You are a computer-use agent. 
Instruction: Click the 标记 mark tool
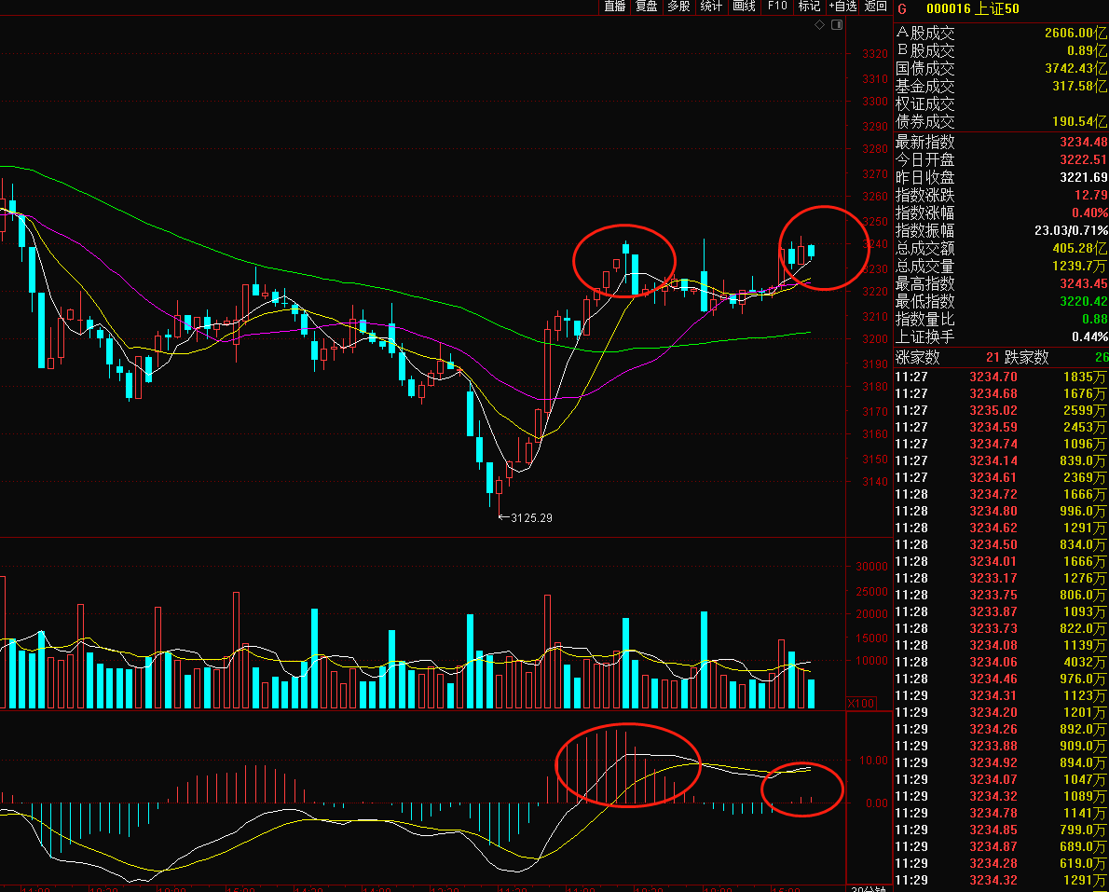[x=808, y=7]
